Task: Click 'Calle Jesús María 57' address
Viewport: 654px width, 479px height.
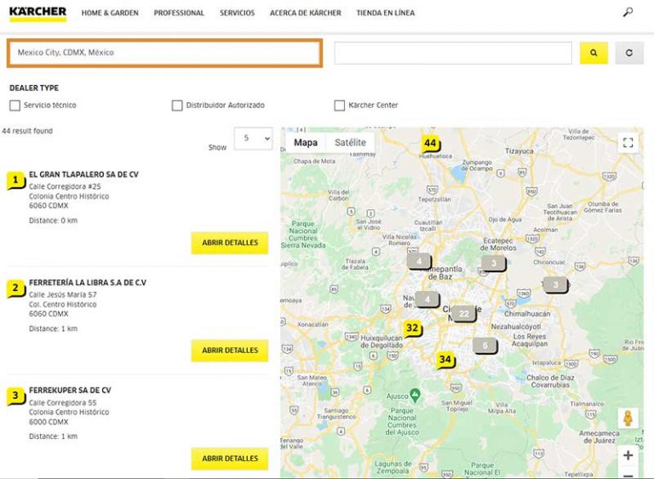Action: coord(62,294)
